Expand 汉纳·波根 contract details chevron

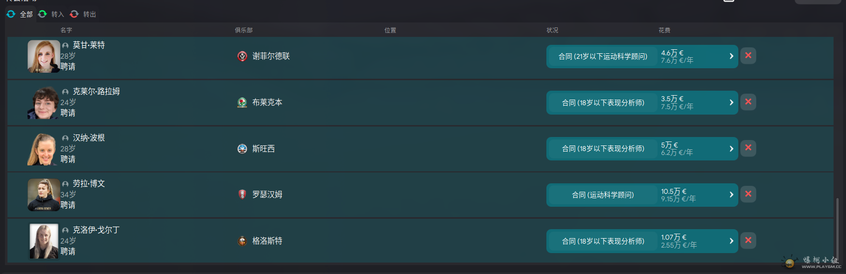pyautogui.click(x=731, y=148)
